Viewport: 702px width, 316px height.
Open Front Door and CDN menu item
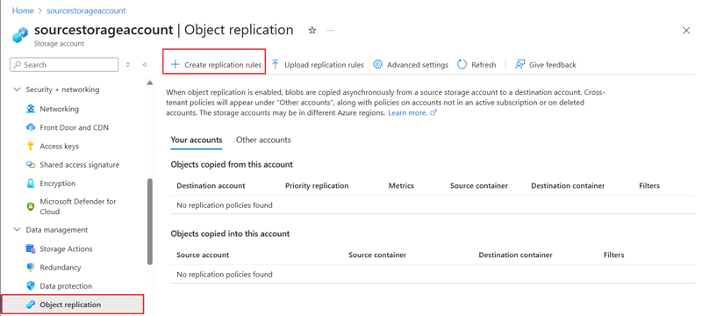coord(75,127)
